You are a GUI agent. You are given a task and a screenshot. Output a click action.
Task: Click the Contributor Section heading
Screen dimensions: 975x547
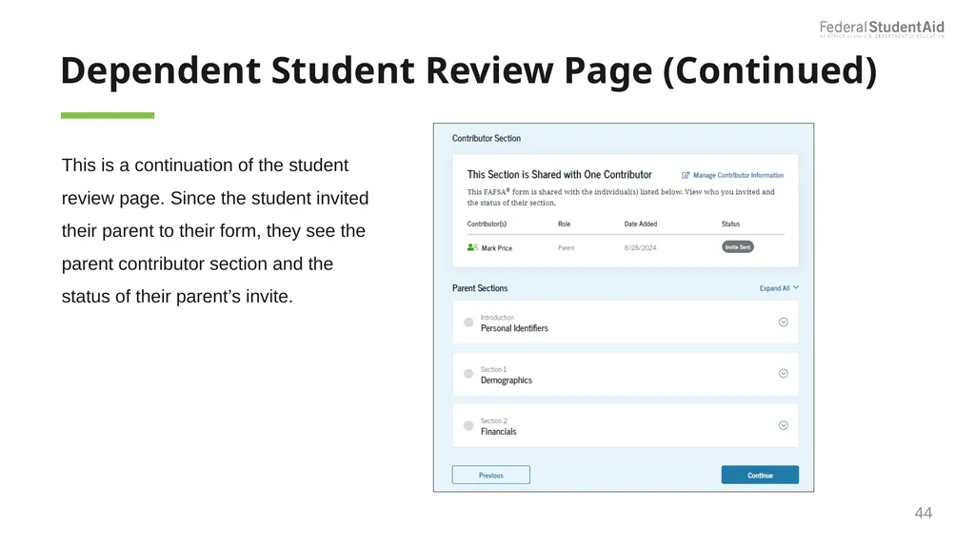(x=487, y=138)
